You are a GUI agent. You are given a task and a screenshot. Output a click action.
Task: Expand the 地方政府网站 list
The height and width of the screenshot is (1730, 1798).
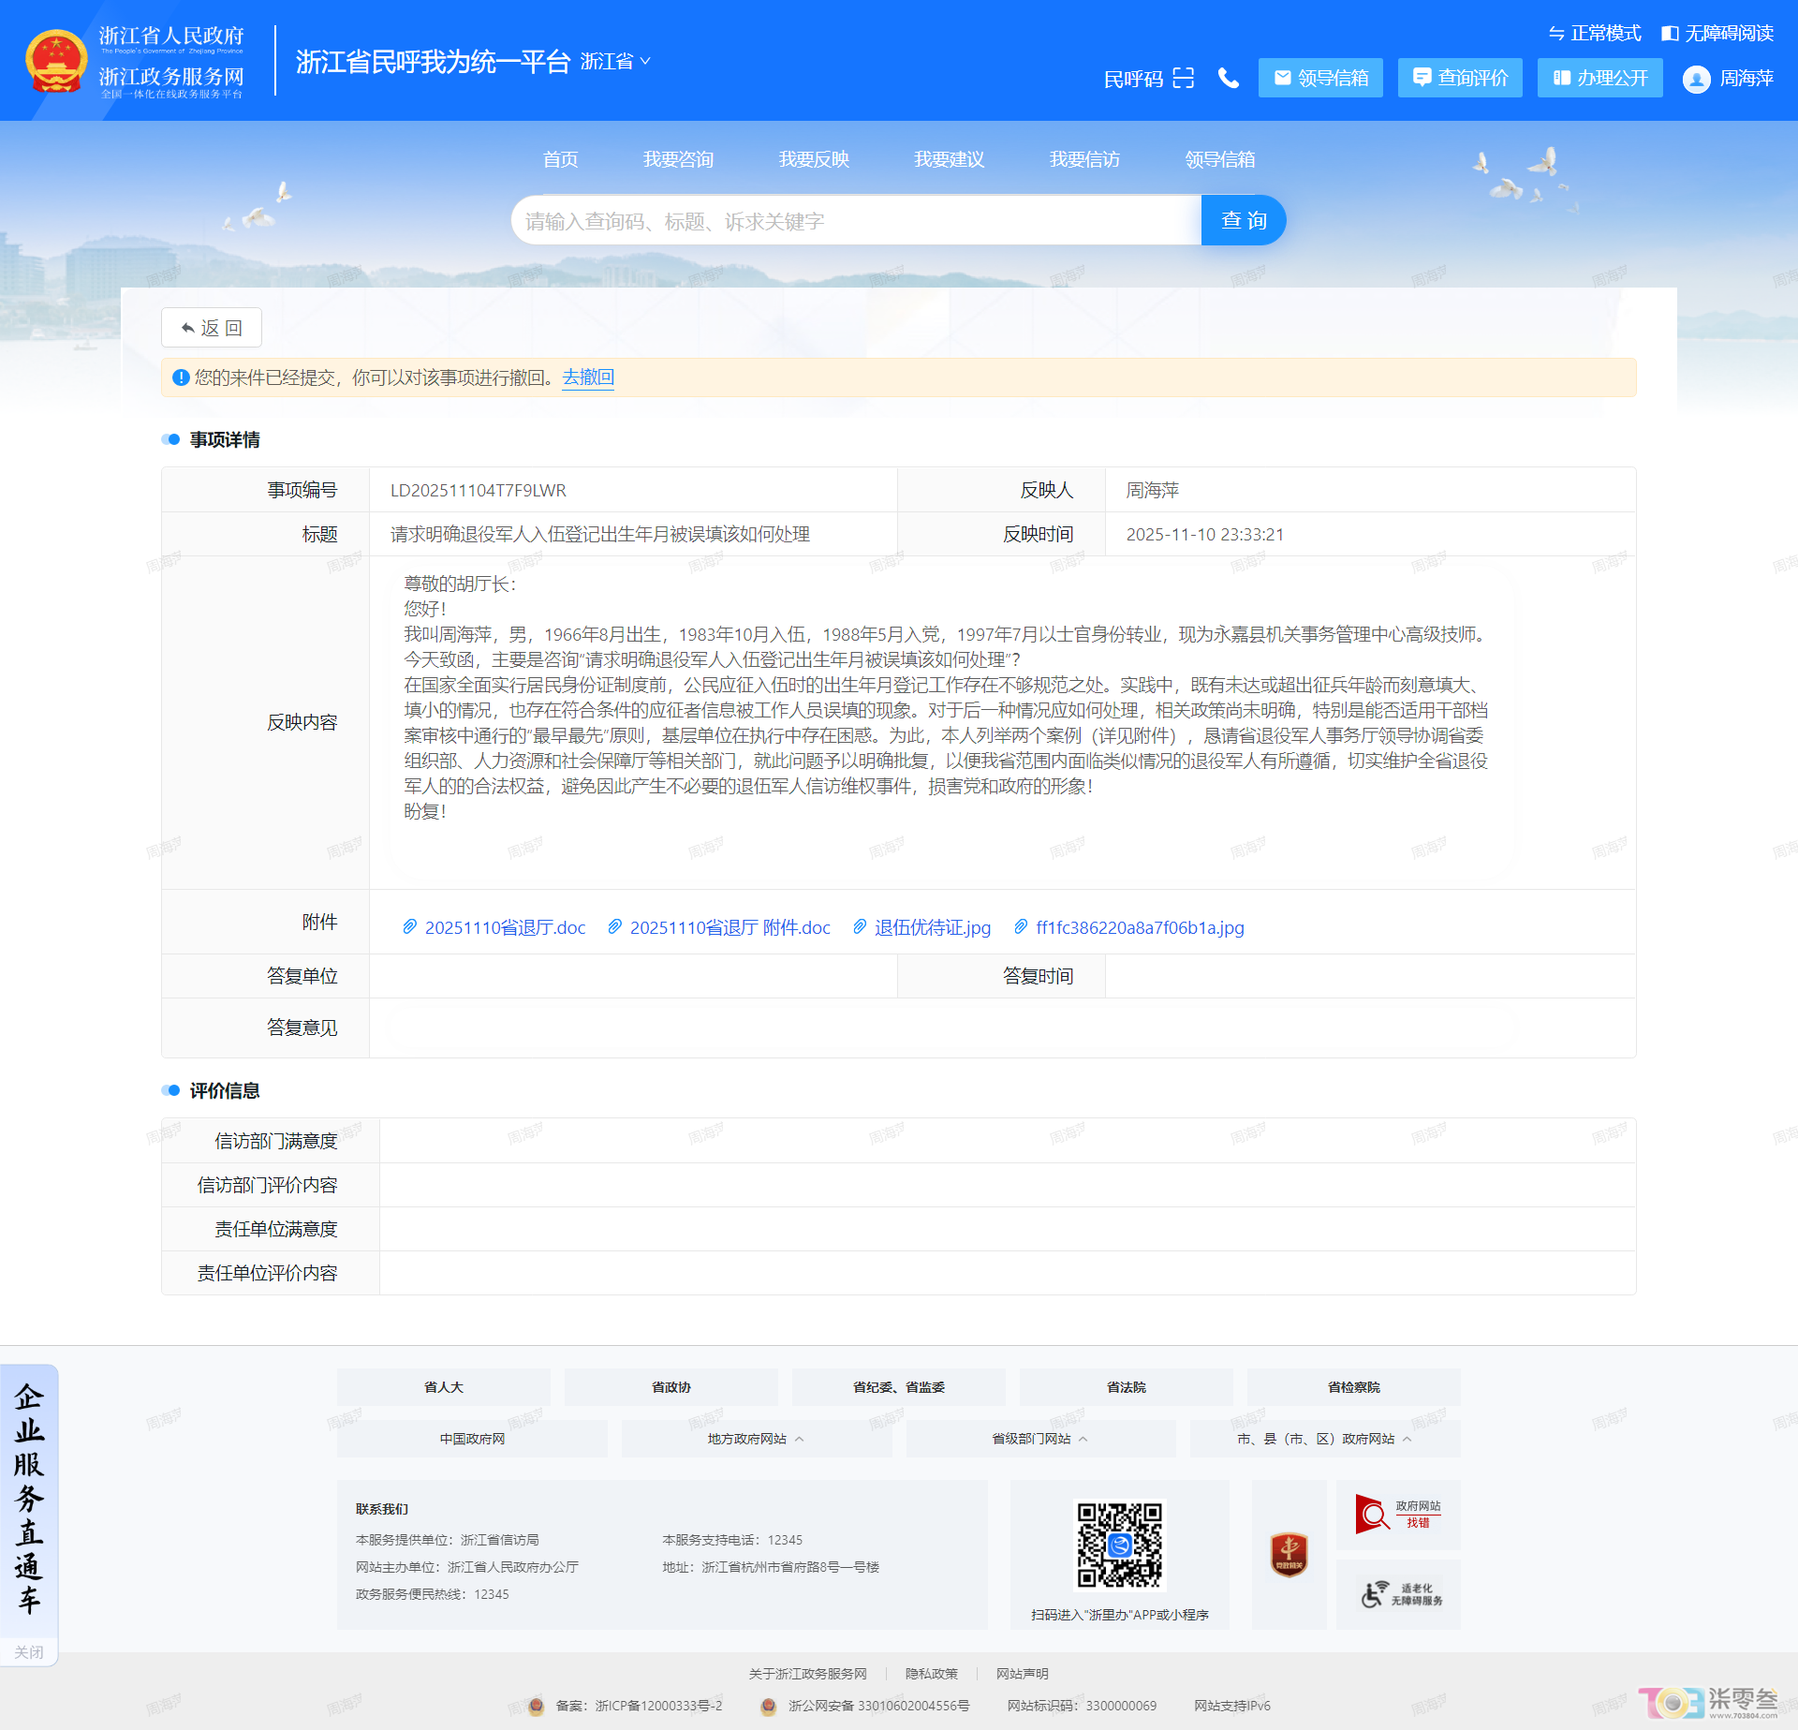click(x=756, y=1439)
